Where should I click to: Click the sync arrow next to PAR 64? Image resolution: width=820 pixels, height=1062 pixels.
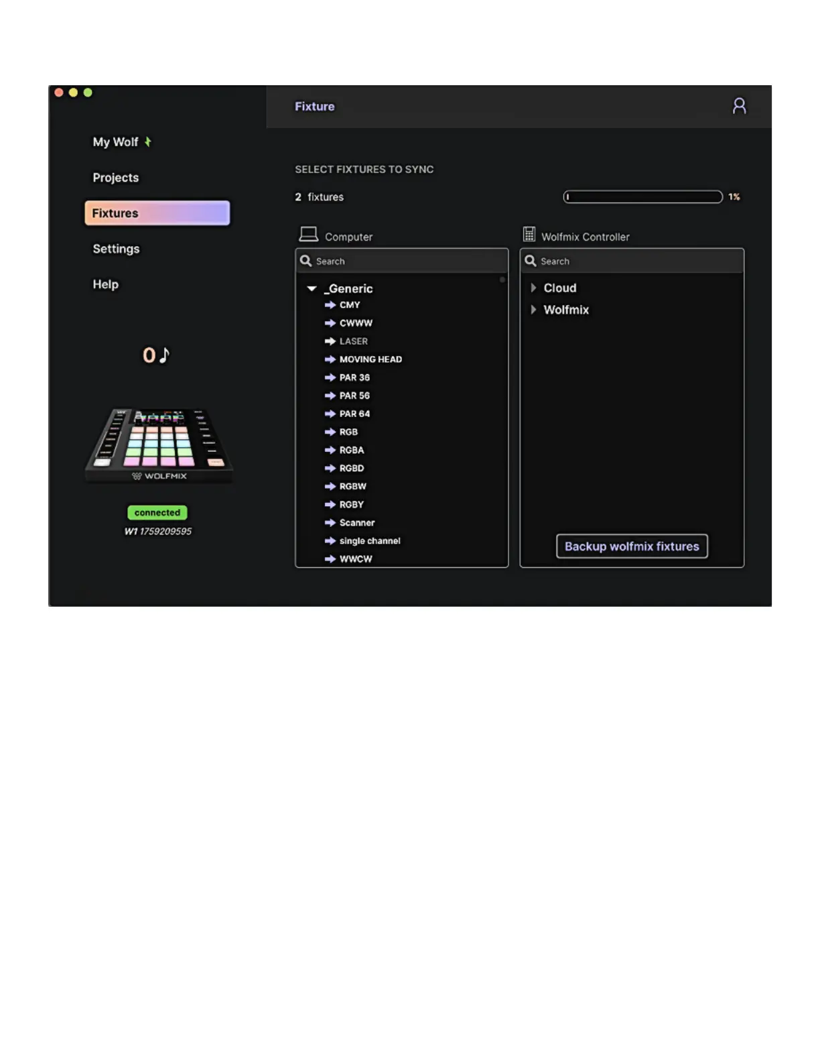pos(330,414)
